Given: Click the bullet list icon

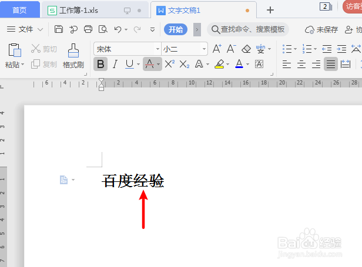Looking at the screenshot, I should (287, 49).
